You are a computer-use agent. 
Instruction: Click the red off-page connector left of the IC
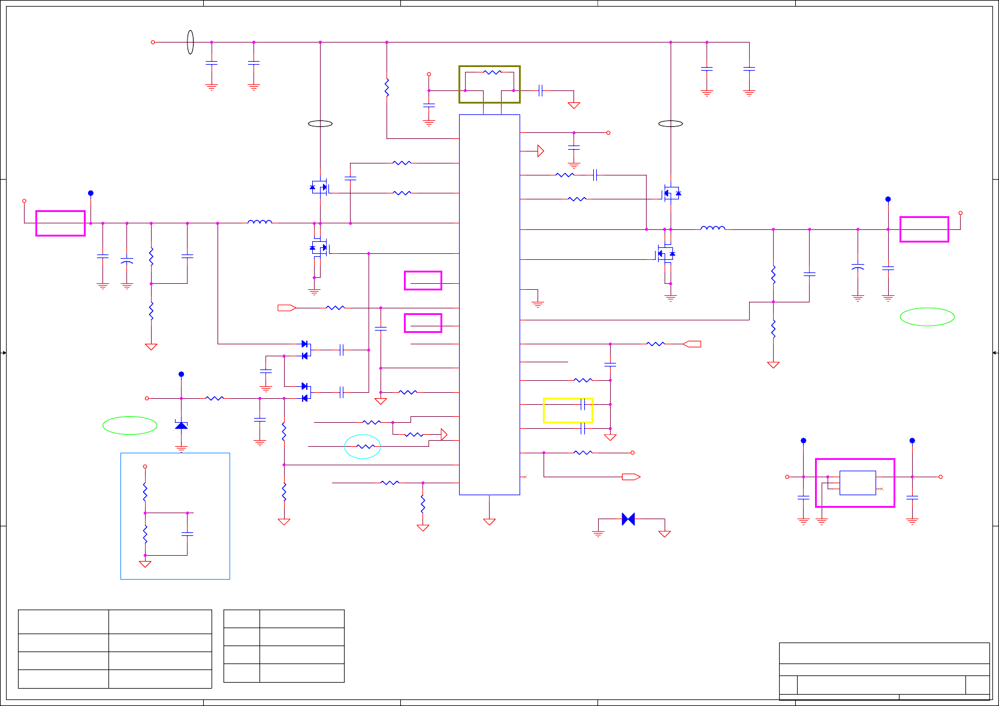point(287,308)
